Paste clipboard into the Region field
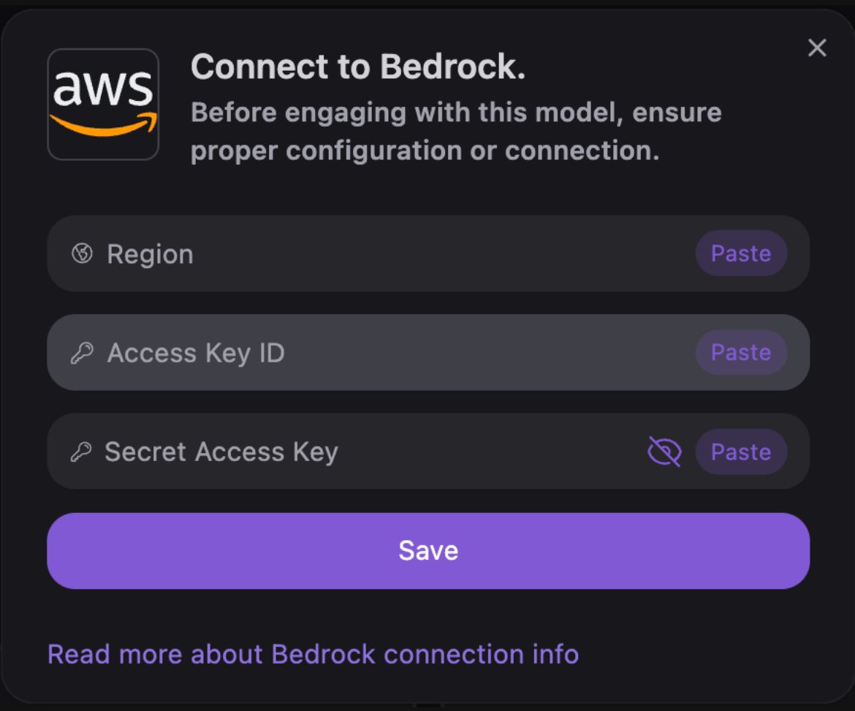Image resolution: width=855 pixels, height=711 pixels. pos(740,254)
